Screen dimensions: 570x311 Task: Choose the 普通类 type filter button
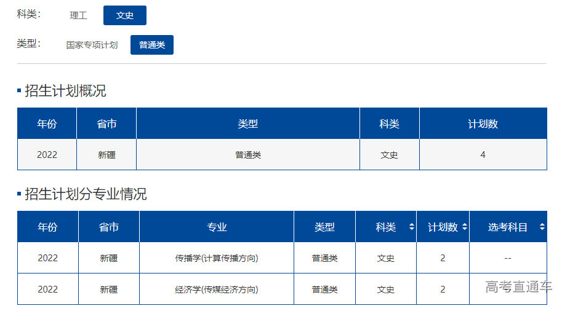pos(152,45)
